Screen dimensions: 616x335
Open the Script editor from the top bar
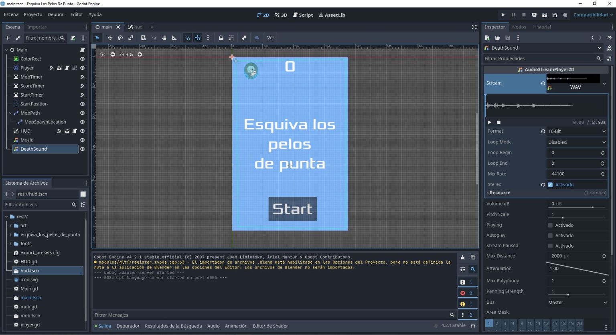tap(303, 15)
